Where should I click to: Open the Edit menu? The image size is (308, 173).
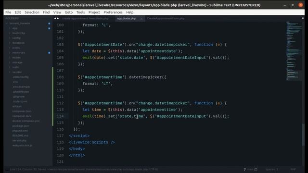[18, 12]
